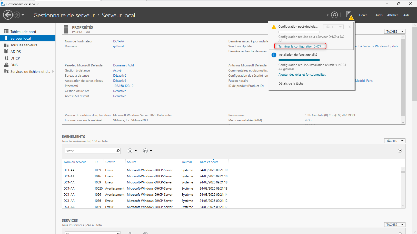
Task: Open the notifications flag icon
Action: pyautogui.click(x=350, y=15)
